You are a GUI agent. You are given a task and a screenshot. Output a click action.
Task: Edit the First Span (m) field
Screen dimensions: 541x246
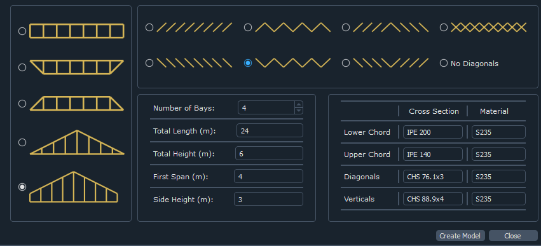tap(268, 176)
